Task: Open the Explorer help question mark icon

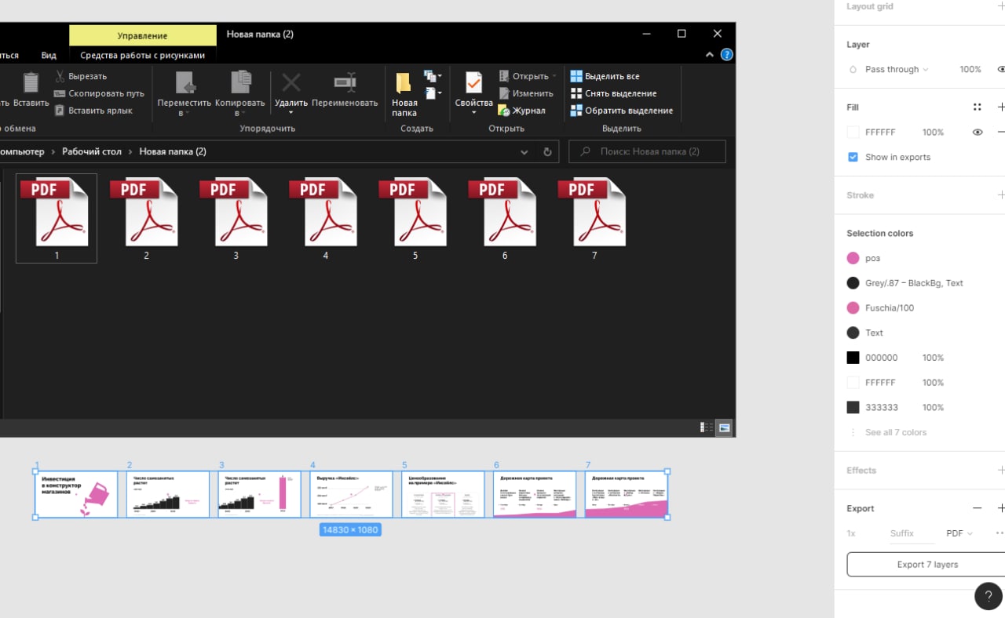Action: (x=727, y=55)
